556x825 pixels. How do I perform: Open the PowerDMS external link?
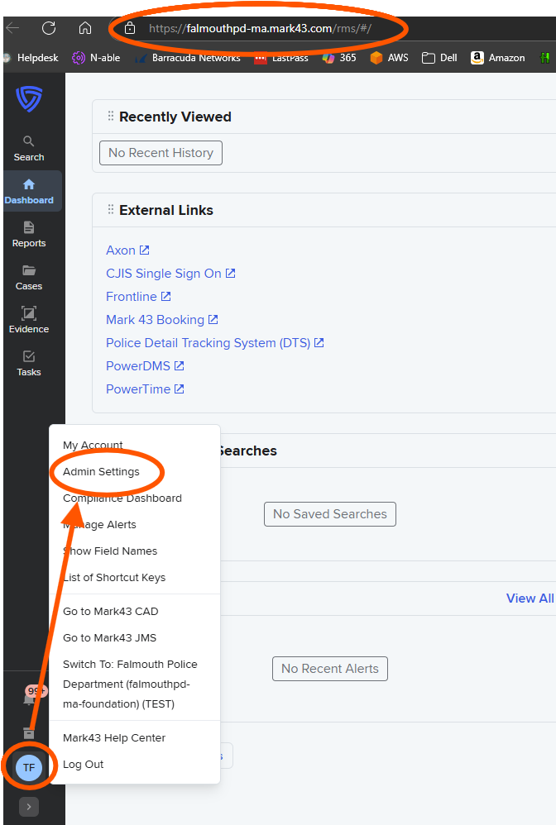pyautogui.click(x=146, y=366)
